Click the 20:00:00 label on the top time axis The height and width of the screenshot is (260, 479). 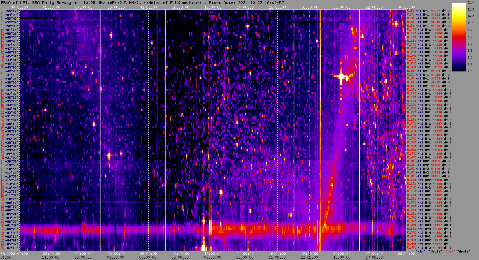point(342,7)
